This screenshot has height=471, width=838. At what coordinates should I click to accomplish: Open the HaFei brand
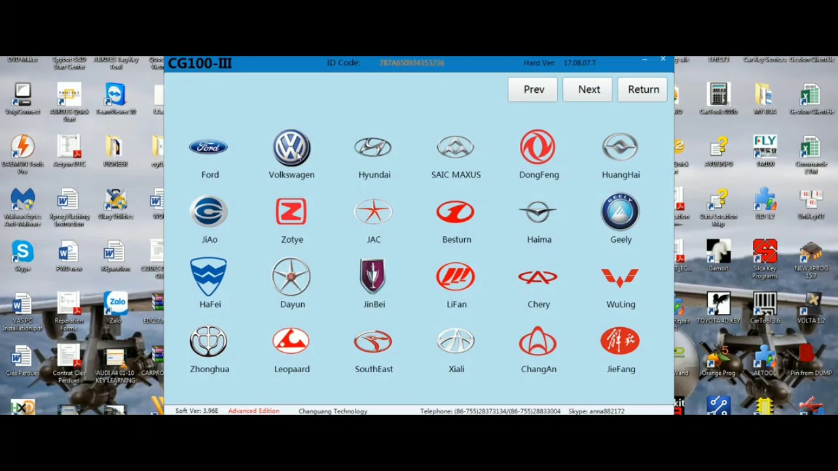209,276
